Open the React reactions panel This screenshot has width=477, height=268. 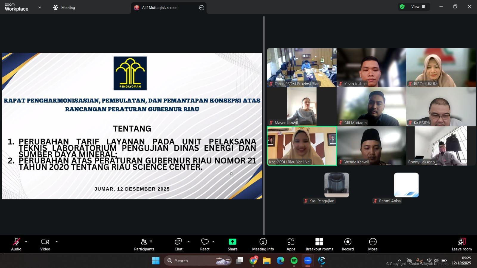tap(205, 244)
